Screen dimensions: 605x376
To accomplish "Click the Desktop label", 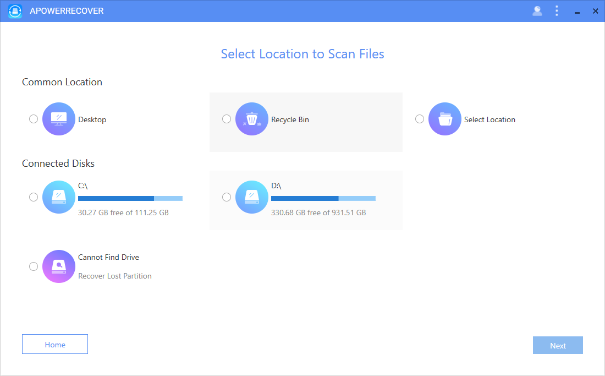I will tap(92, 119).
